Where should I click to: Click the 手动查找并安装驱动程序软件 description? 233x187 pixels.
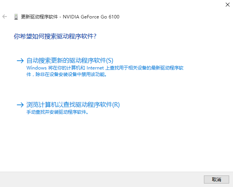click(x=57, y=112)
